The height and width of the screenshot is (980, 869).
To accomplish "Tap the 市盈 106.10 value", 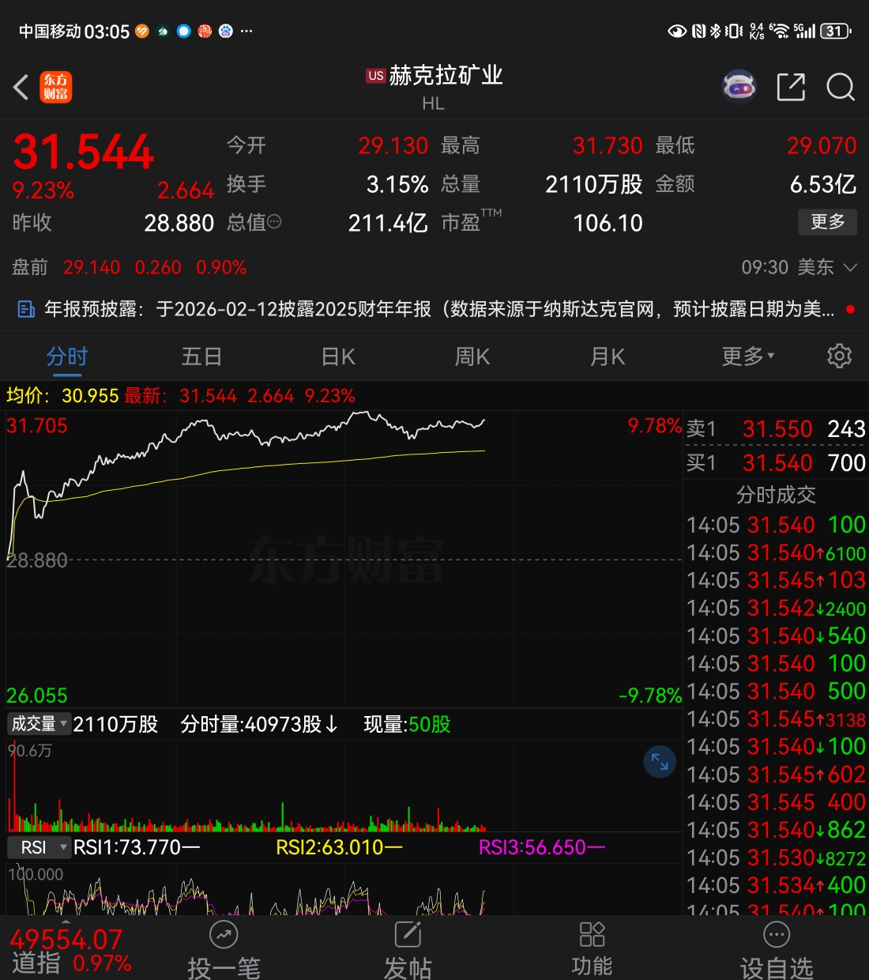I will 608,223.
